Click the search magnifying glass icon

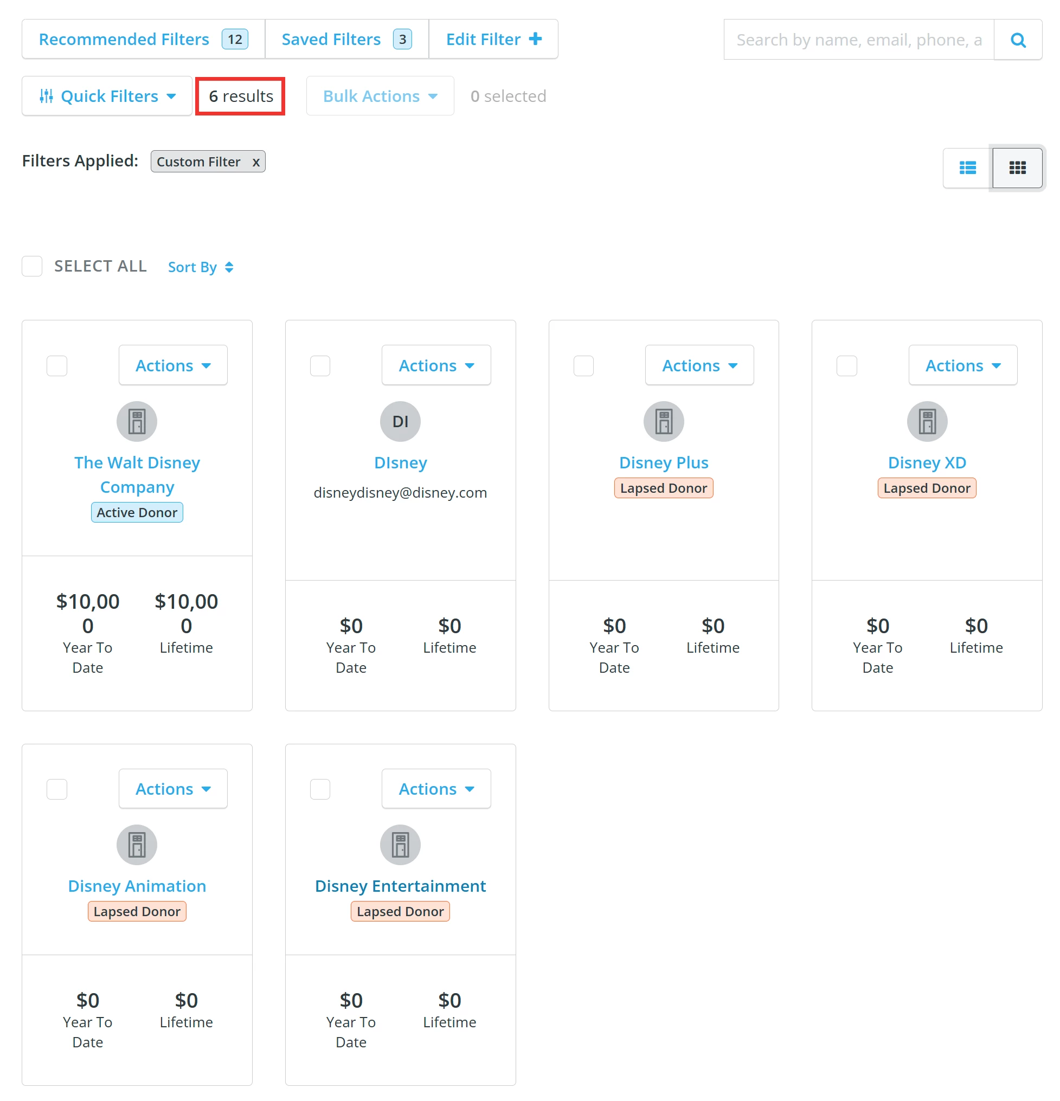[1018, 40]
